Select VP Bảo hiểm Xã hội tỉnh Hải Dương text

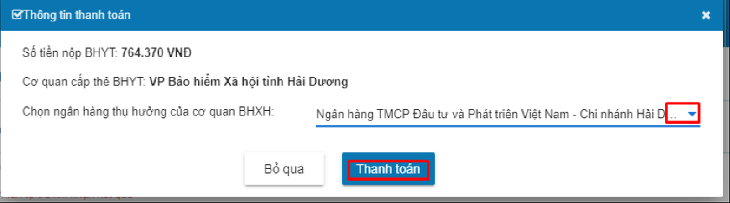(249, 82)
